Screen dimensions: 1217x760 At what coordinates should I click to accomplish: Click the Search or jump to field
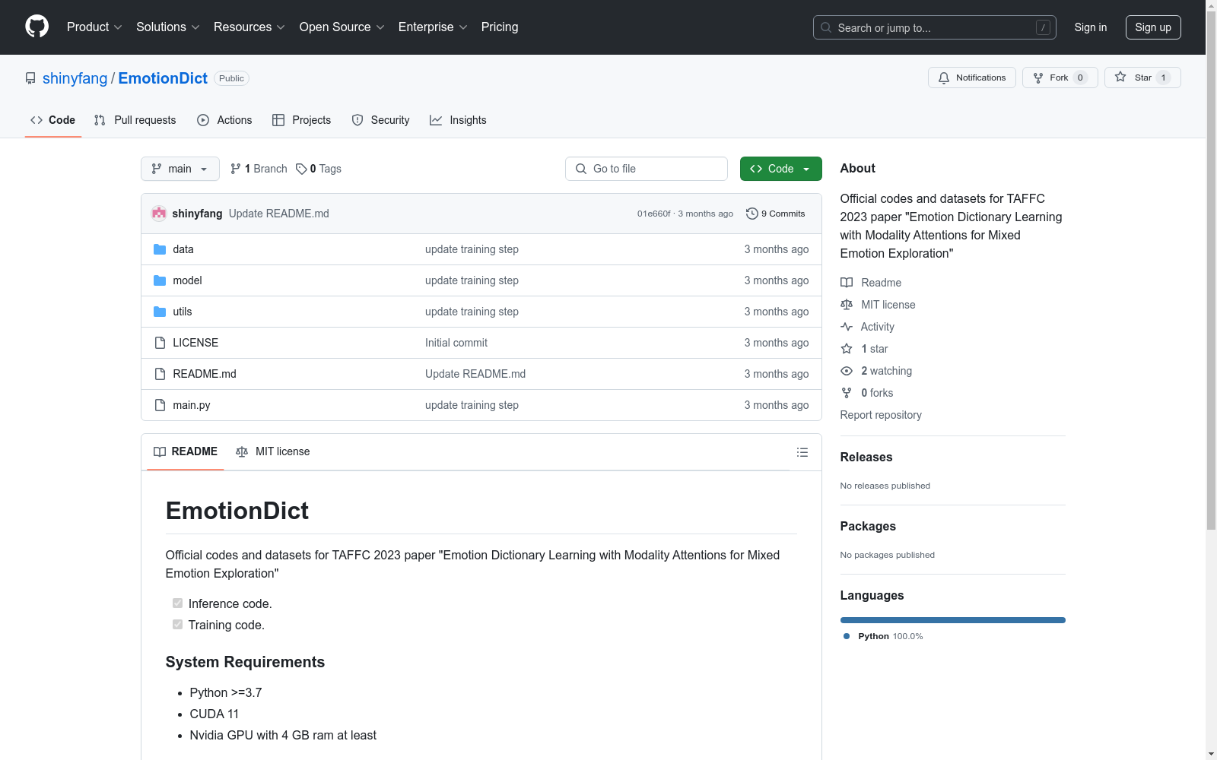(x=935, y=27)
